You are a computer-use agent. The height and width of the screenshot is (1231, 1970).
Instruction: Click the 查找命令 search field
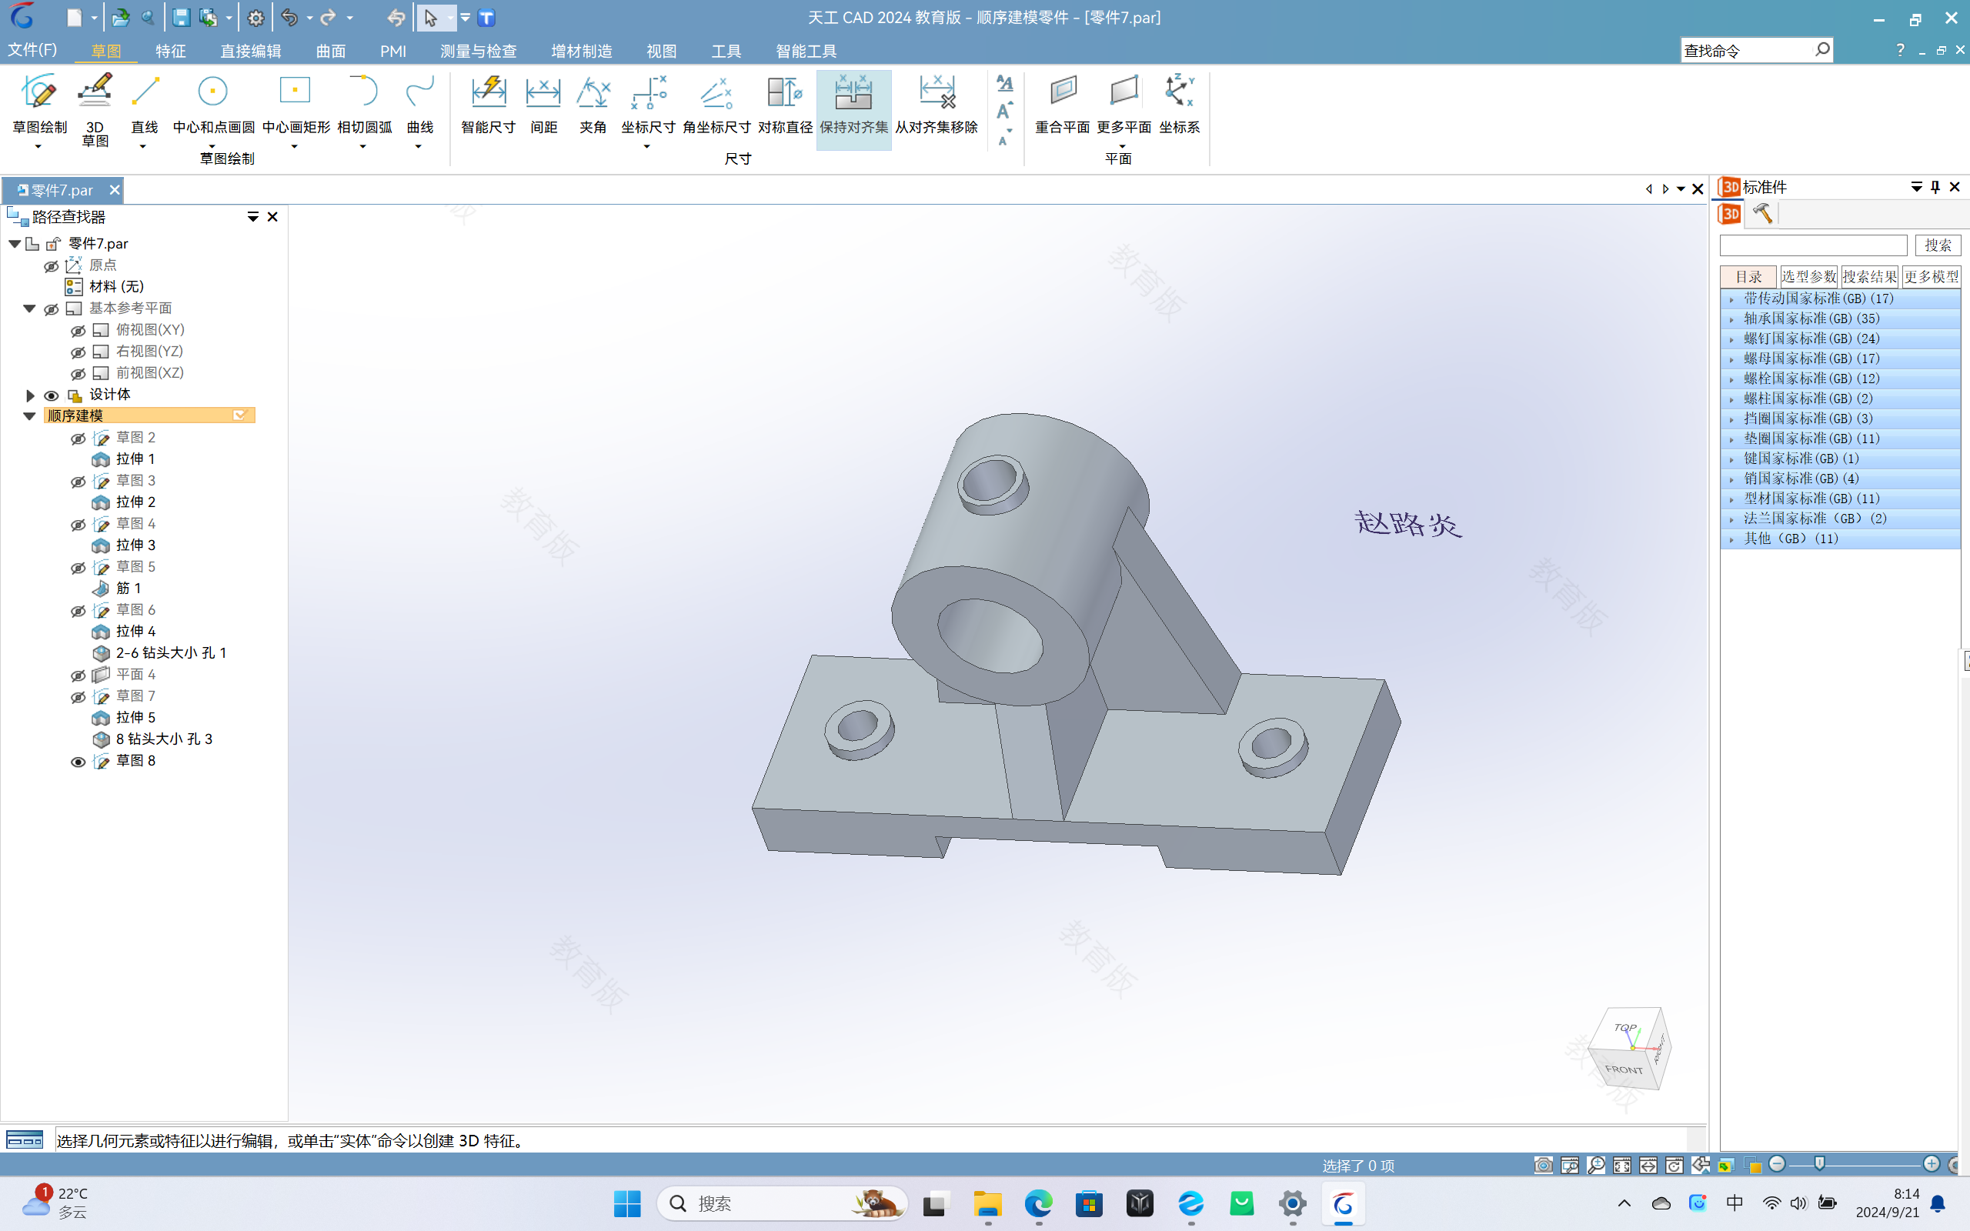click(x=1747, y=51)
